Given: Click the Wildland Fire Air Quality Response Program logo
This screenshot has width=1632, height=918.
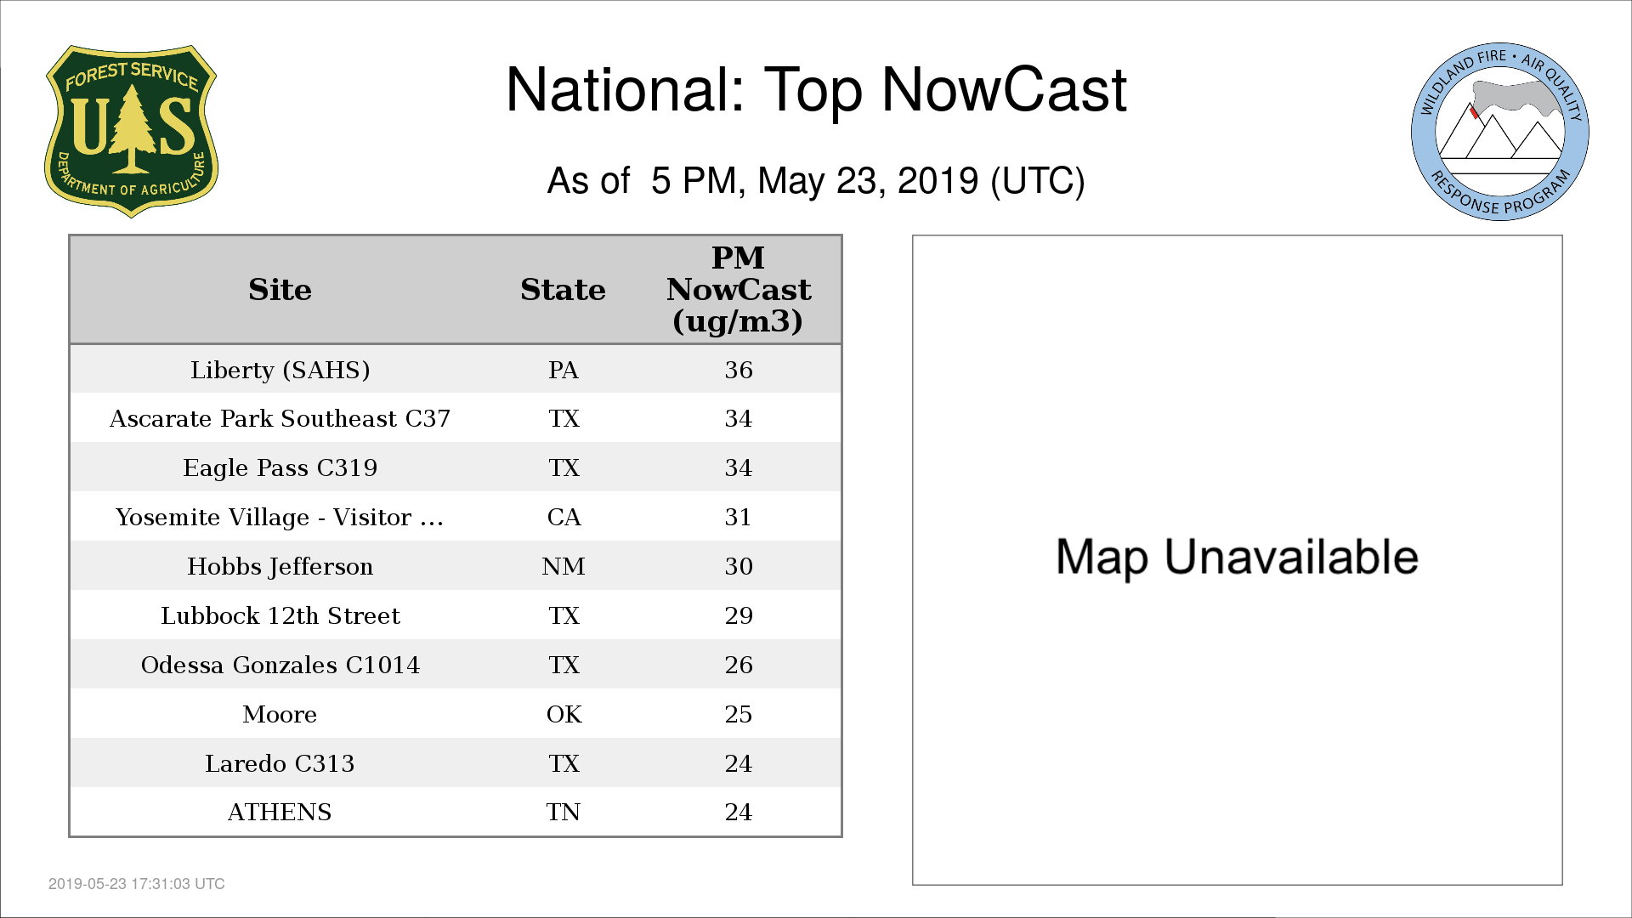Looking at the screenshot, I should (x=1499, y=132).
